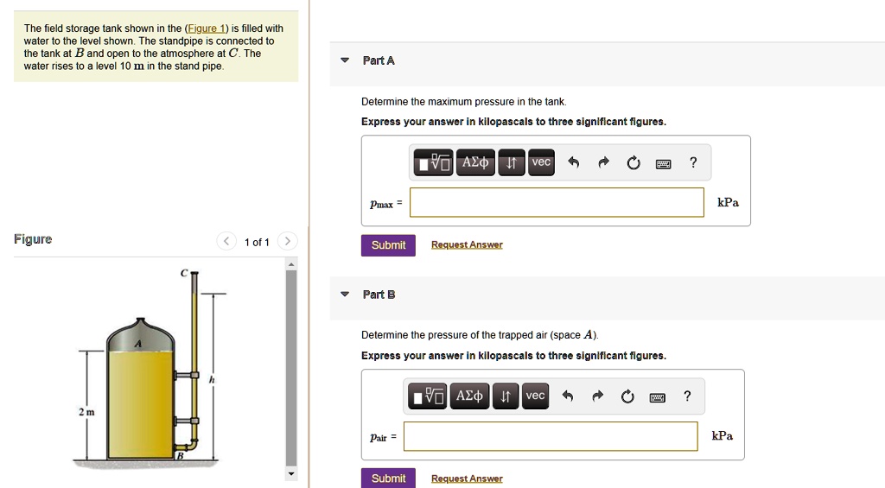Reset the Part A answer field
The width and height of the screenshot is (885, 488).
(634, 163)
